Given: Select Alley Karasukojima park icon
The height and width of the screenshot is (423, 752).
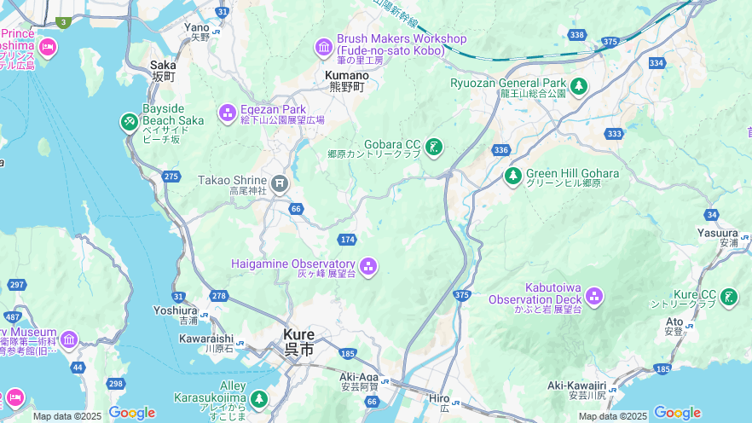Looking at the screenshot, I should pyautogui.click(x=259, y=398).
